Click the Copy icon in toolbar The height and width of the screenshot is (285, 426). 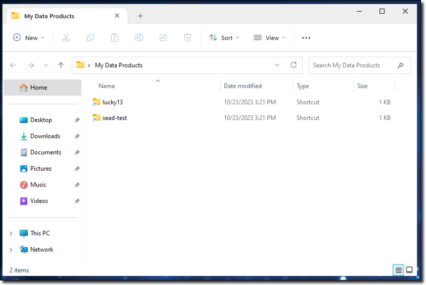(91, 37)
